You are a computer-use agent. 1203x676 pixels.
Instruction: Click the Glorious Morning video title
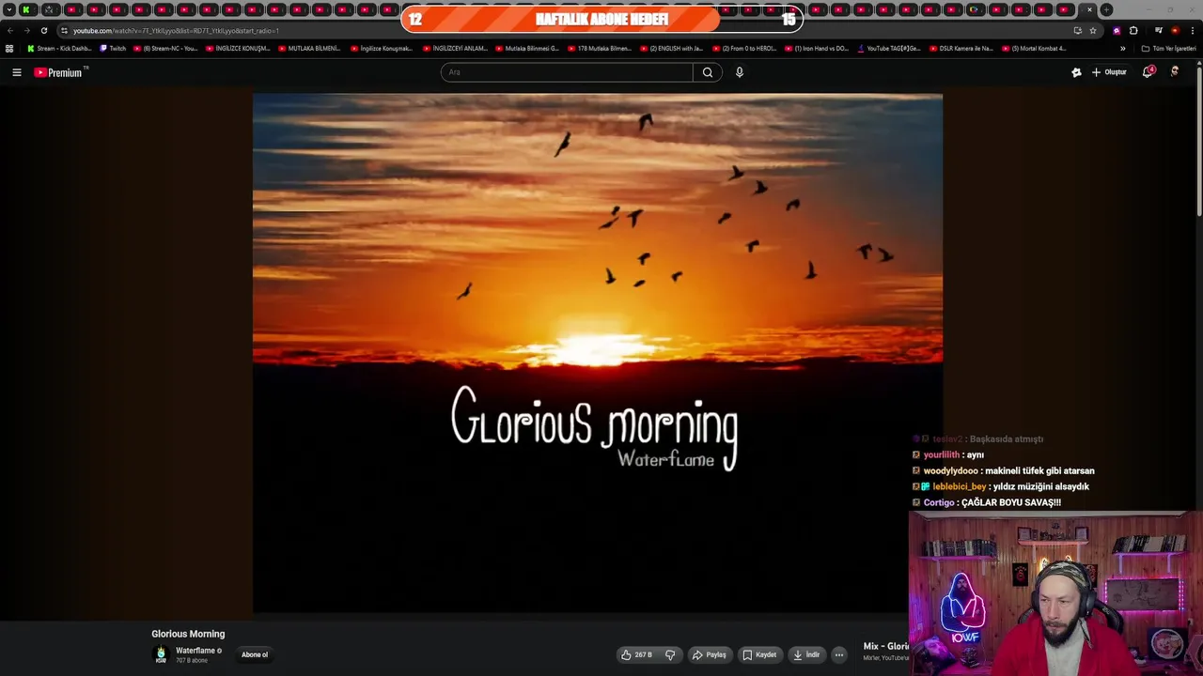(x=188, y=634)
